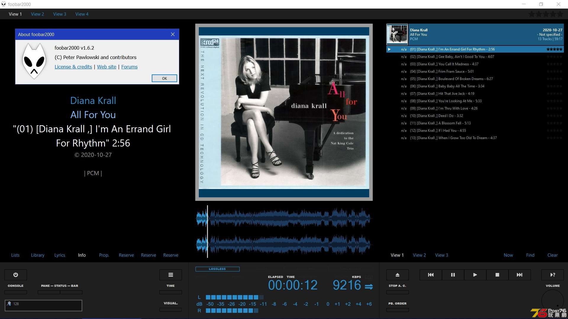Skip to the previous track
The image size is (568, 319).
pos(431,275)
